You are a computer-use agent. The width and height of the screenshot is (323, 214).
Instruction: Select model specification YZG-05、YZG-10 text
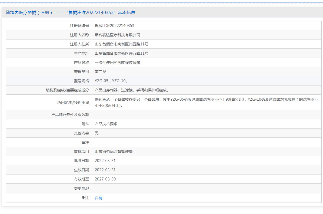coord(111,81)
